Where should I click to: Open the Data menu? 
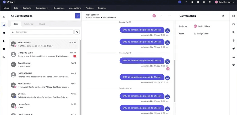tap(16, 8)
